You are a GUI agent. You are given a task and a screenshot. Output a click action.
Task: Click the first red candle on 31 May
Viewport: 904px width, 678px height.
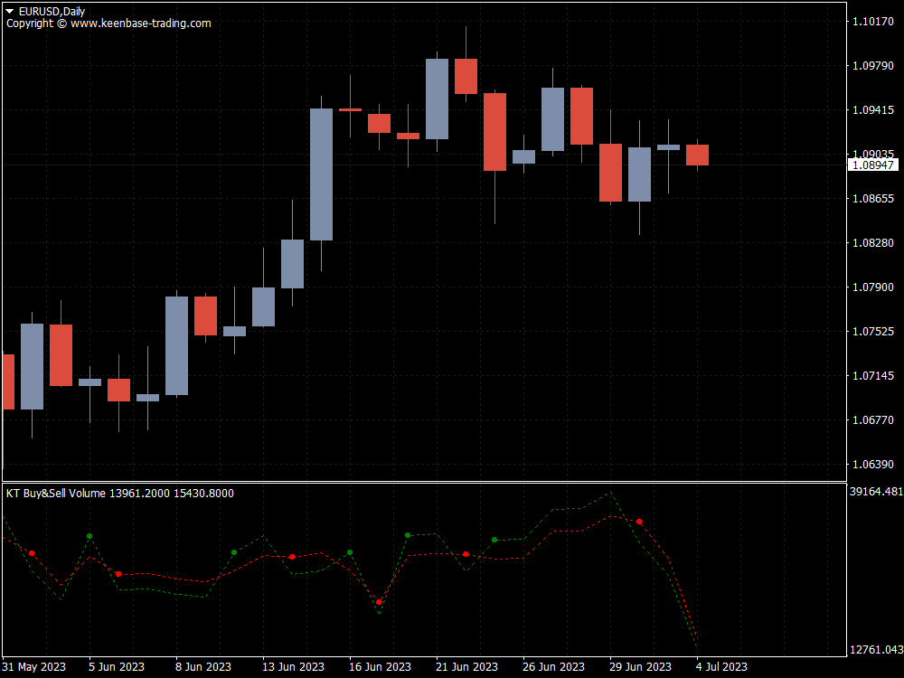(7, 380)
